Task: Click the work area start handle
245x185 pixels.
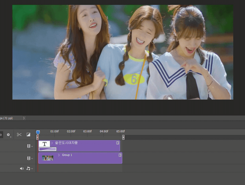Action: coord(37,137)
